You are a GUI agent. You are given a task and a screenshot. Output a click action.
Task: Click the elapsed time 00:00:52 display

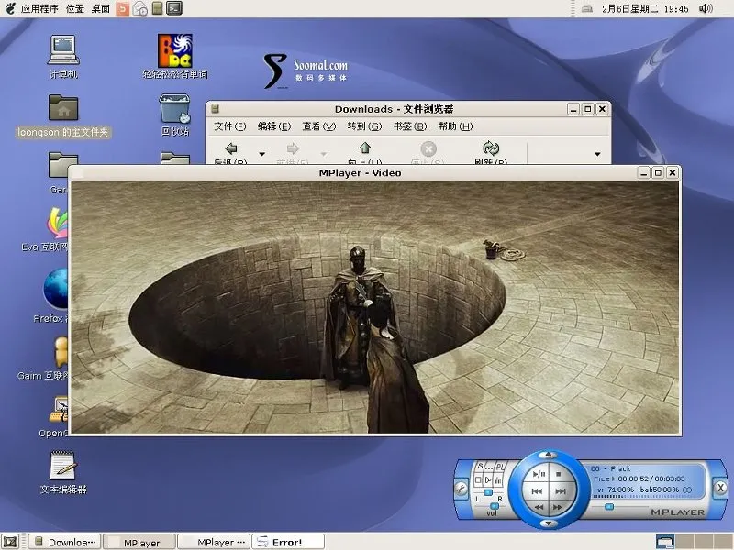633,478
